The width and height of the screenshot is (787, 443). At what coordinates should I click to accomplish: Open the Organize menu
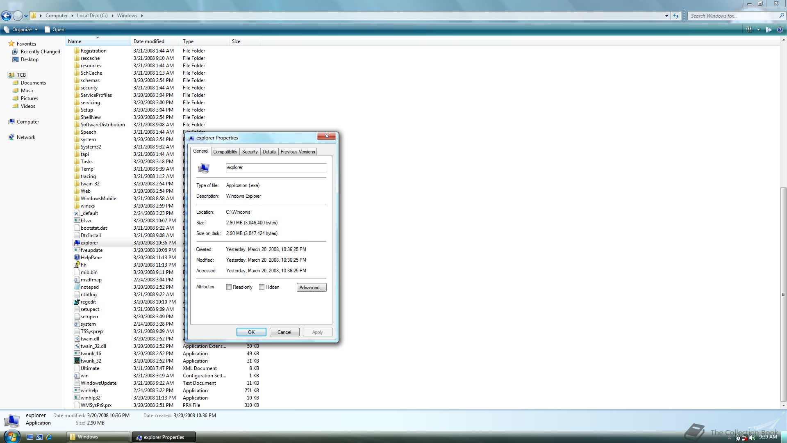[20, 30]
